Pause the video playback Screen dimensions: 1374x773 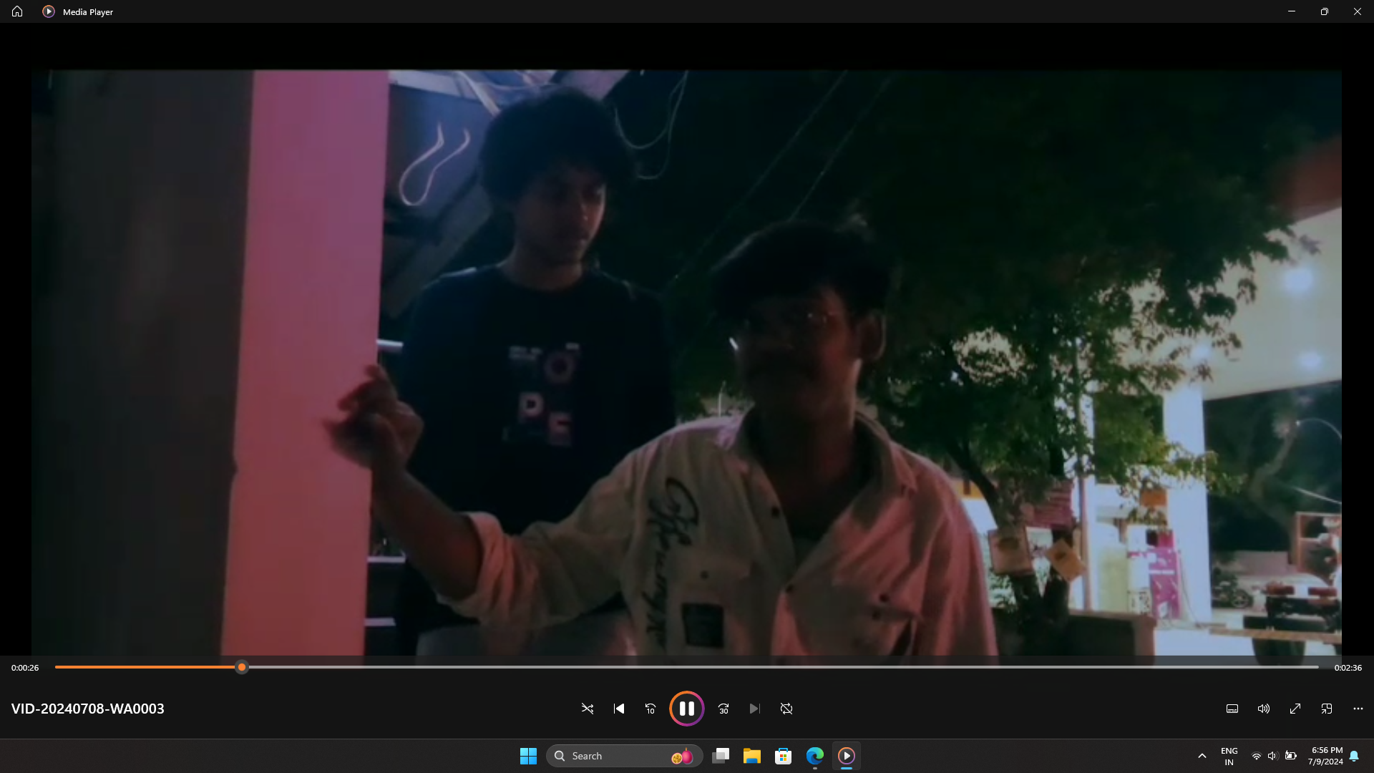point(686,709)
